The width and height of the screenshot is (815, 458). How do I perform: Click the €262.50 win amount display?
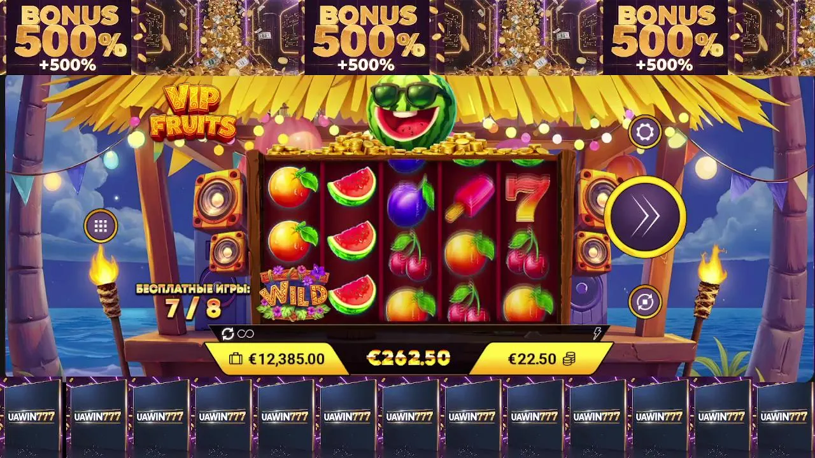(x=409, y=358)
